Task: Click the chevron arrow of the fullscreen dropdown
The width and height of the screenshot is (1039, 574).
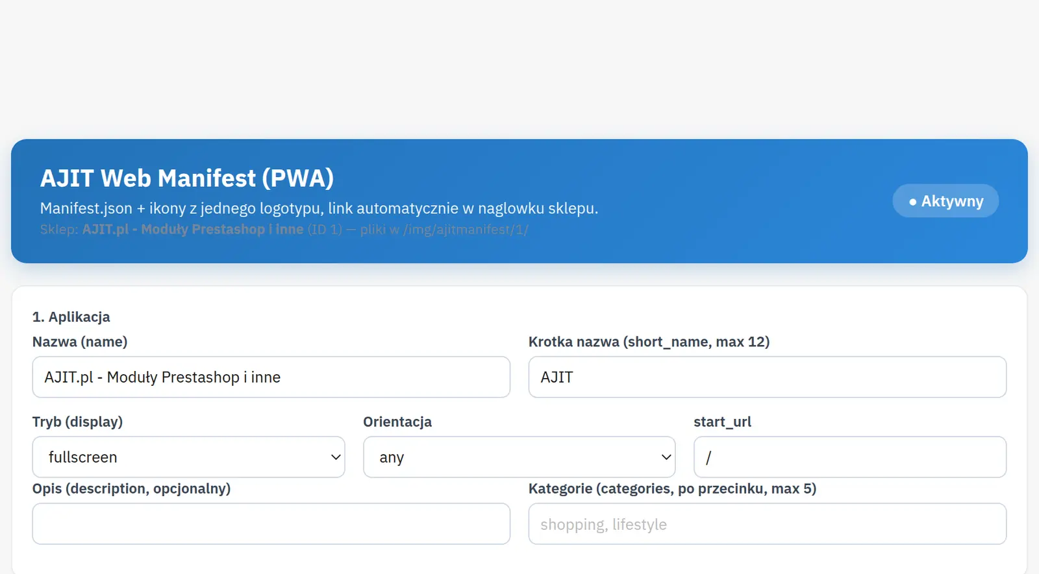Action: tap(336, 457)
